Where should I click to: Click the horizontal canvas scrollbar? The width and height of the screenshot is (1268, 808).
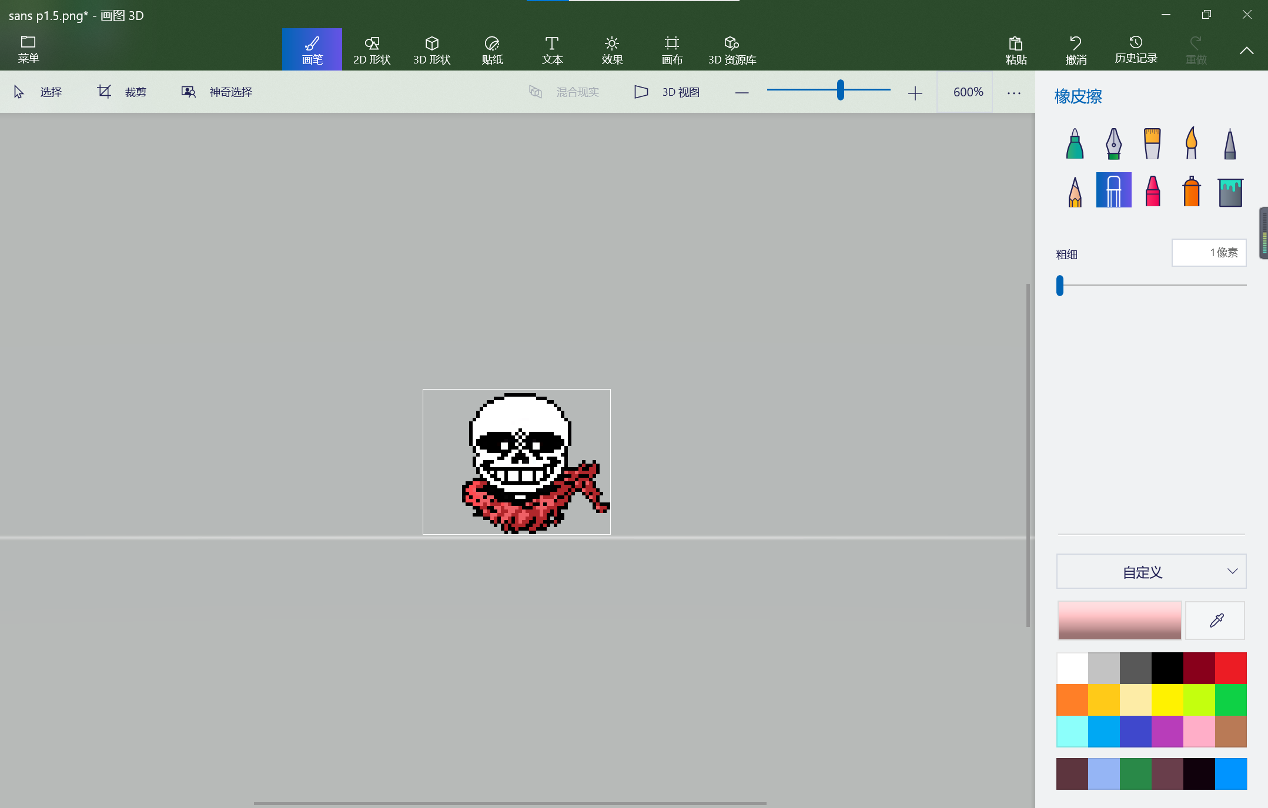510,803
